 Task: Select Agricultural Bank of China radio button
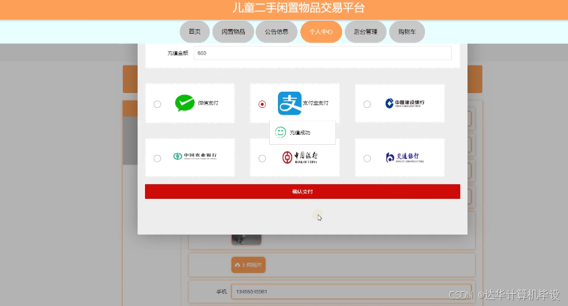(157, 158)
